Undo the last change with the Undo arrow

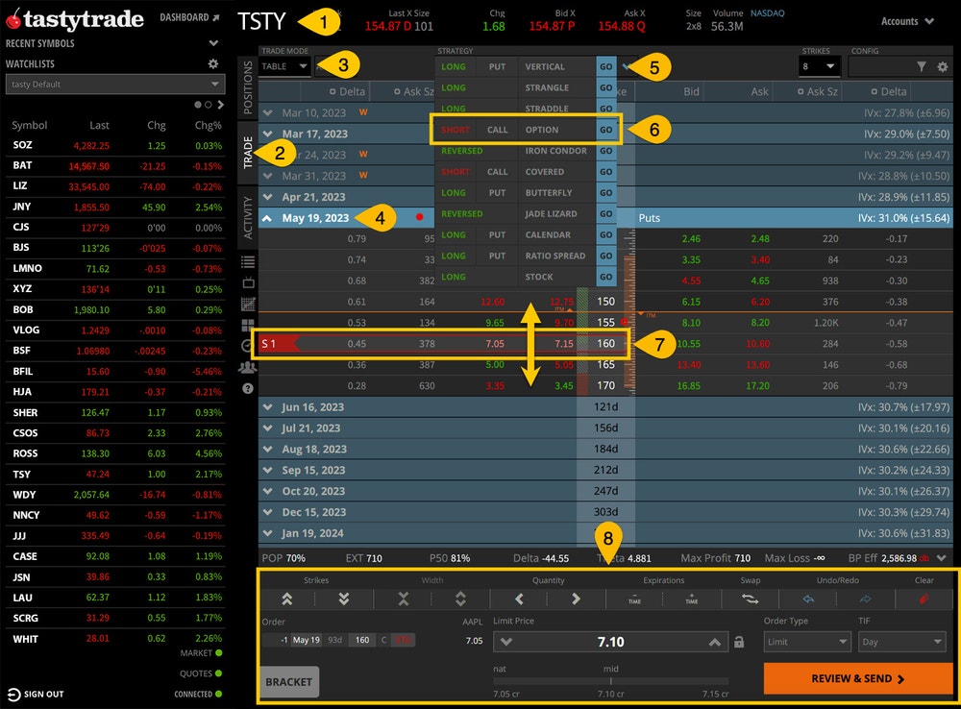point(809,598)
